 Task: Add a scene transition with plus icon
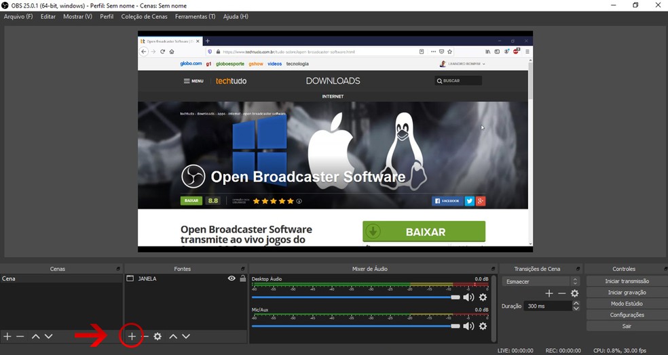coord(549,293)
